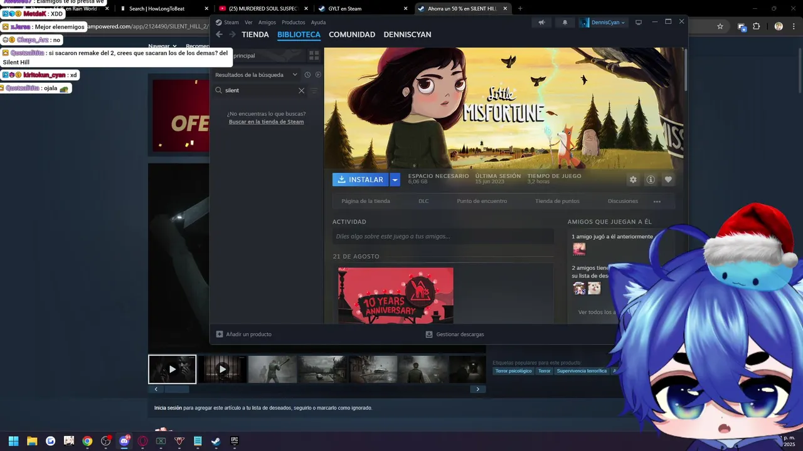Expand install options dropdown arrow
The height and width of the screenshot is (451, 803).
click(395, 180)
